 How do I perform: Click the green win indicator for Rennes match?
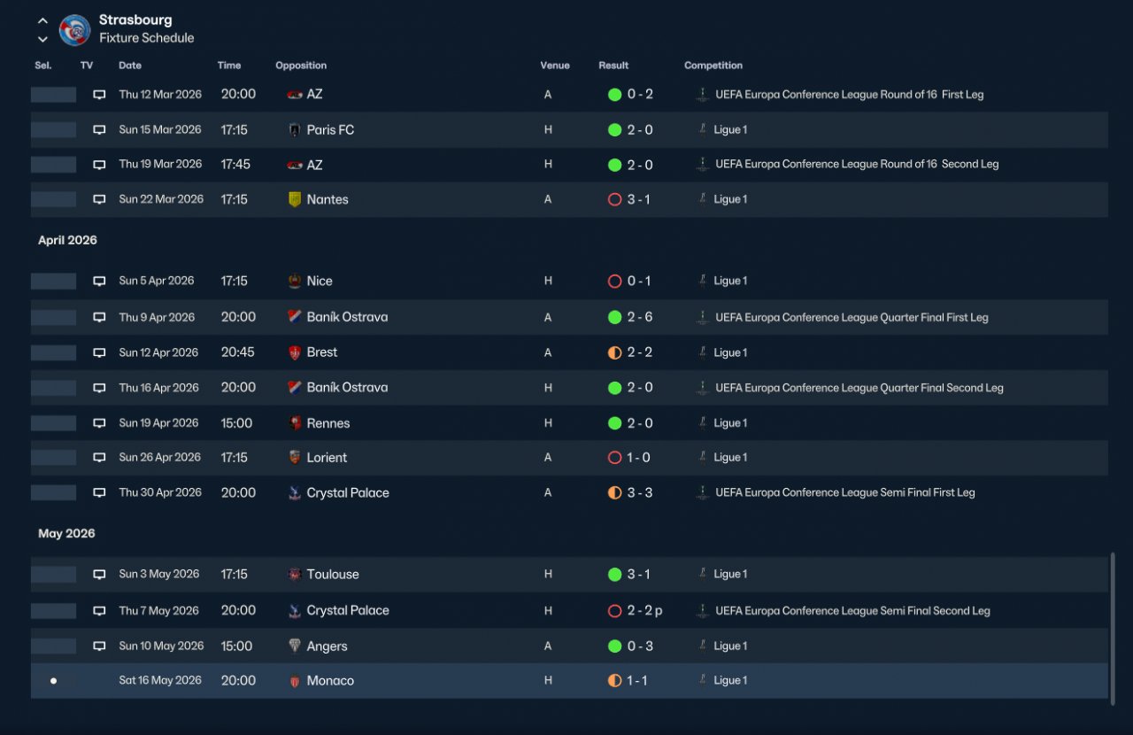[x=614, y=423]
